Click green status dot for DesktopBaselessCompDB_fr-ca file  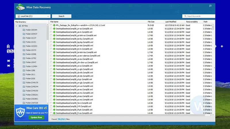pos(54,113)
